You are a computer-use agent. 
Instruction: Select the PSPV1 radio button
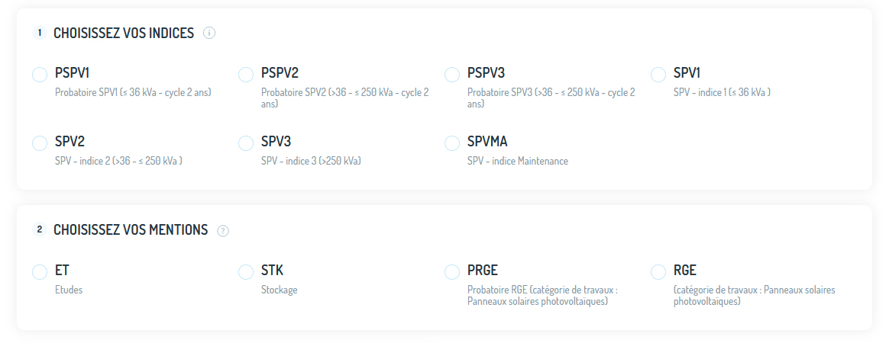point(40,75)
